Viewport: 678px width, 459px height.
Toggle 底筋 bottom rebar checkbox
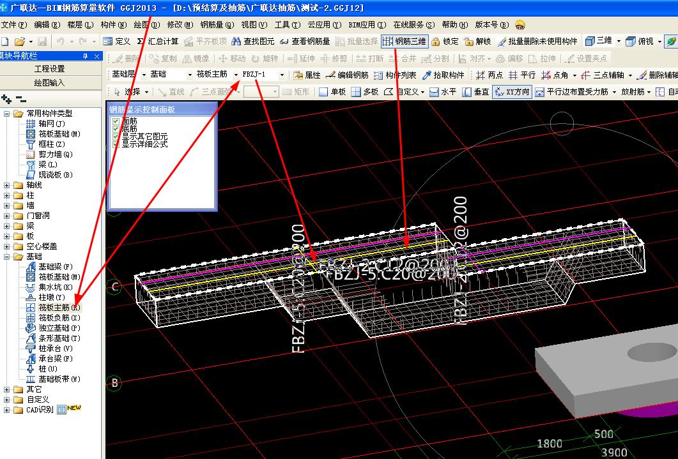(x=116, y=129)
